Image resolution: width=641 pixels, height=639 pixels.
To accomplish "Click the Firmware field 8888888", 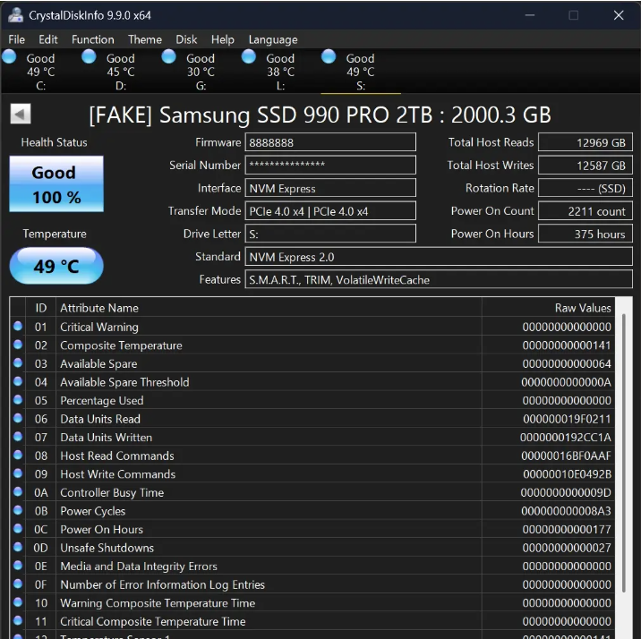I will [x=330, y=142].
